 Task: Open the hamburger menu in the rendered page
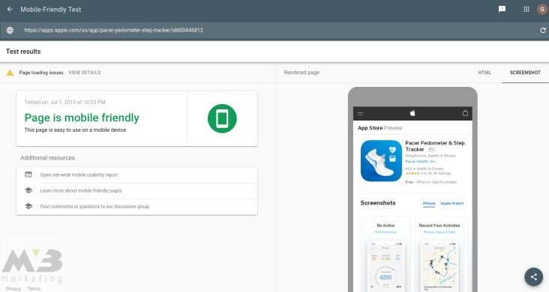(x=360, y=113)
